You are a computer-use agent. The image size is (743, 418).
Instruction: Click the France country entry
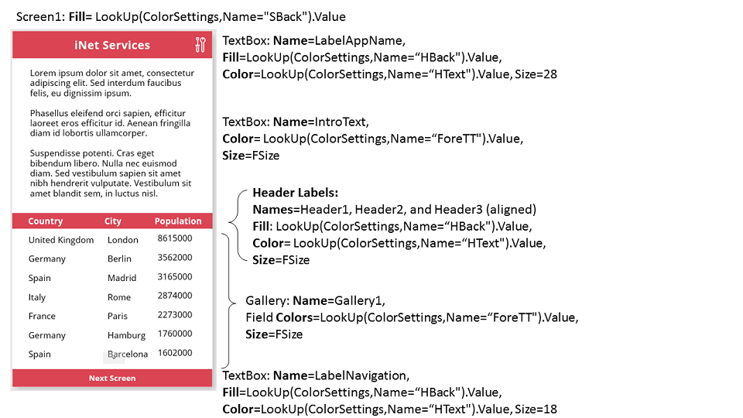pyautogui.click(x=42, y=316)
